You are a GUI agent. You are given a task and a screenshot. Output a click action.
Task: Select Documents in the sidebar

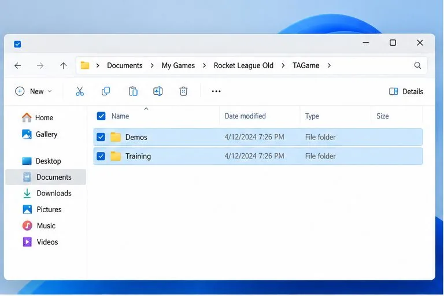point(46,177)
